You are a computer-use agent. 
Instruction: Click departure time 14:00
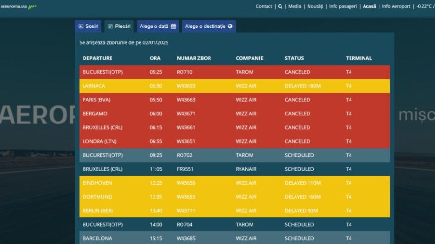[x=156, y=225]
